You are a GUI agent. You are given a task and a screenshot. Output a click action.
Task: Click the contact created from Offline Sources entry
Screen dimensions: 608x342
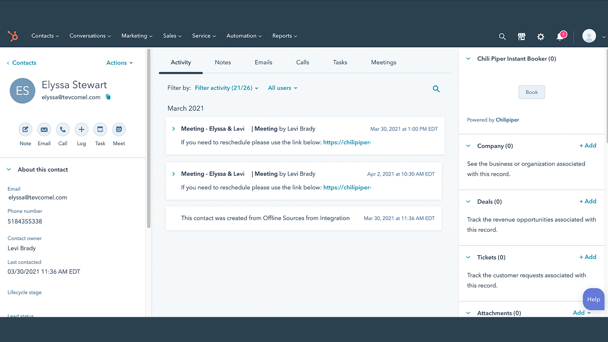[x=304, y=218]
